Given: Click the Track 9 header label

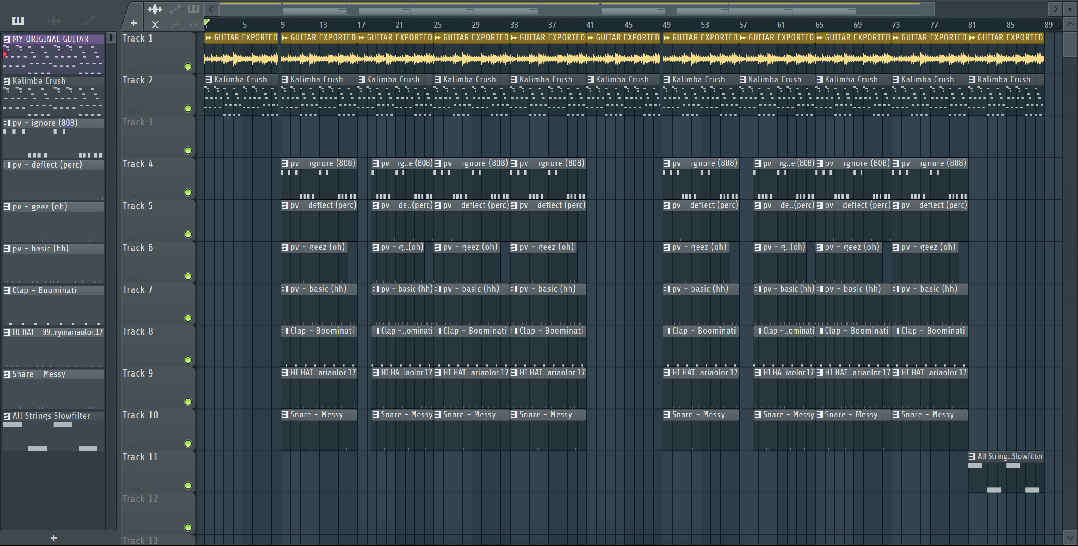Looking at the screenshot, I should 138,373.
